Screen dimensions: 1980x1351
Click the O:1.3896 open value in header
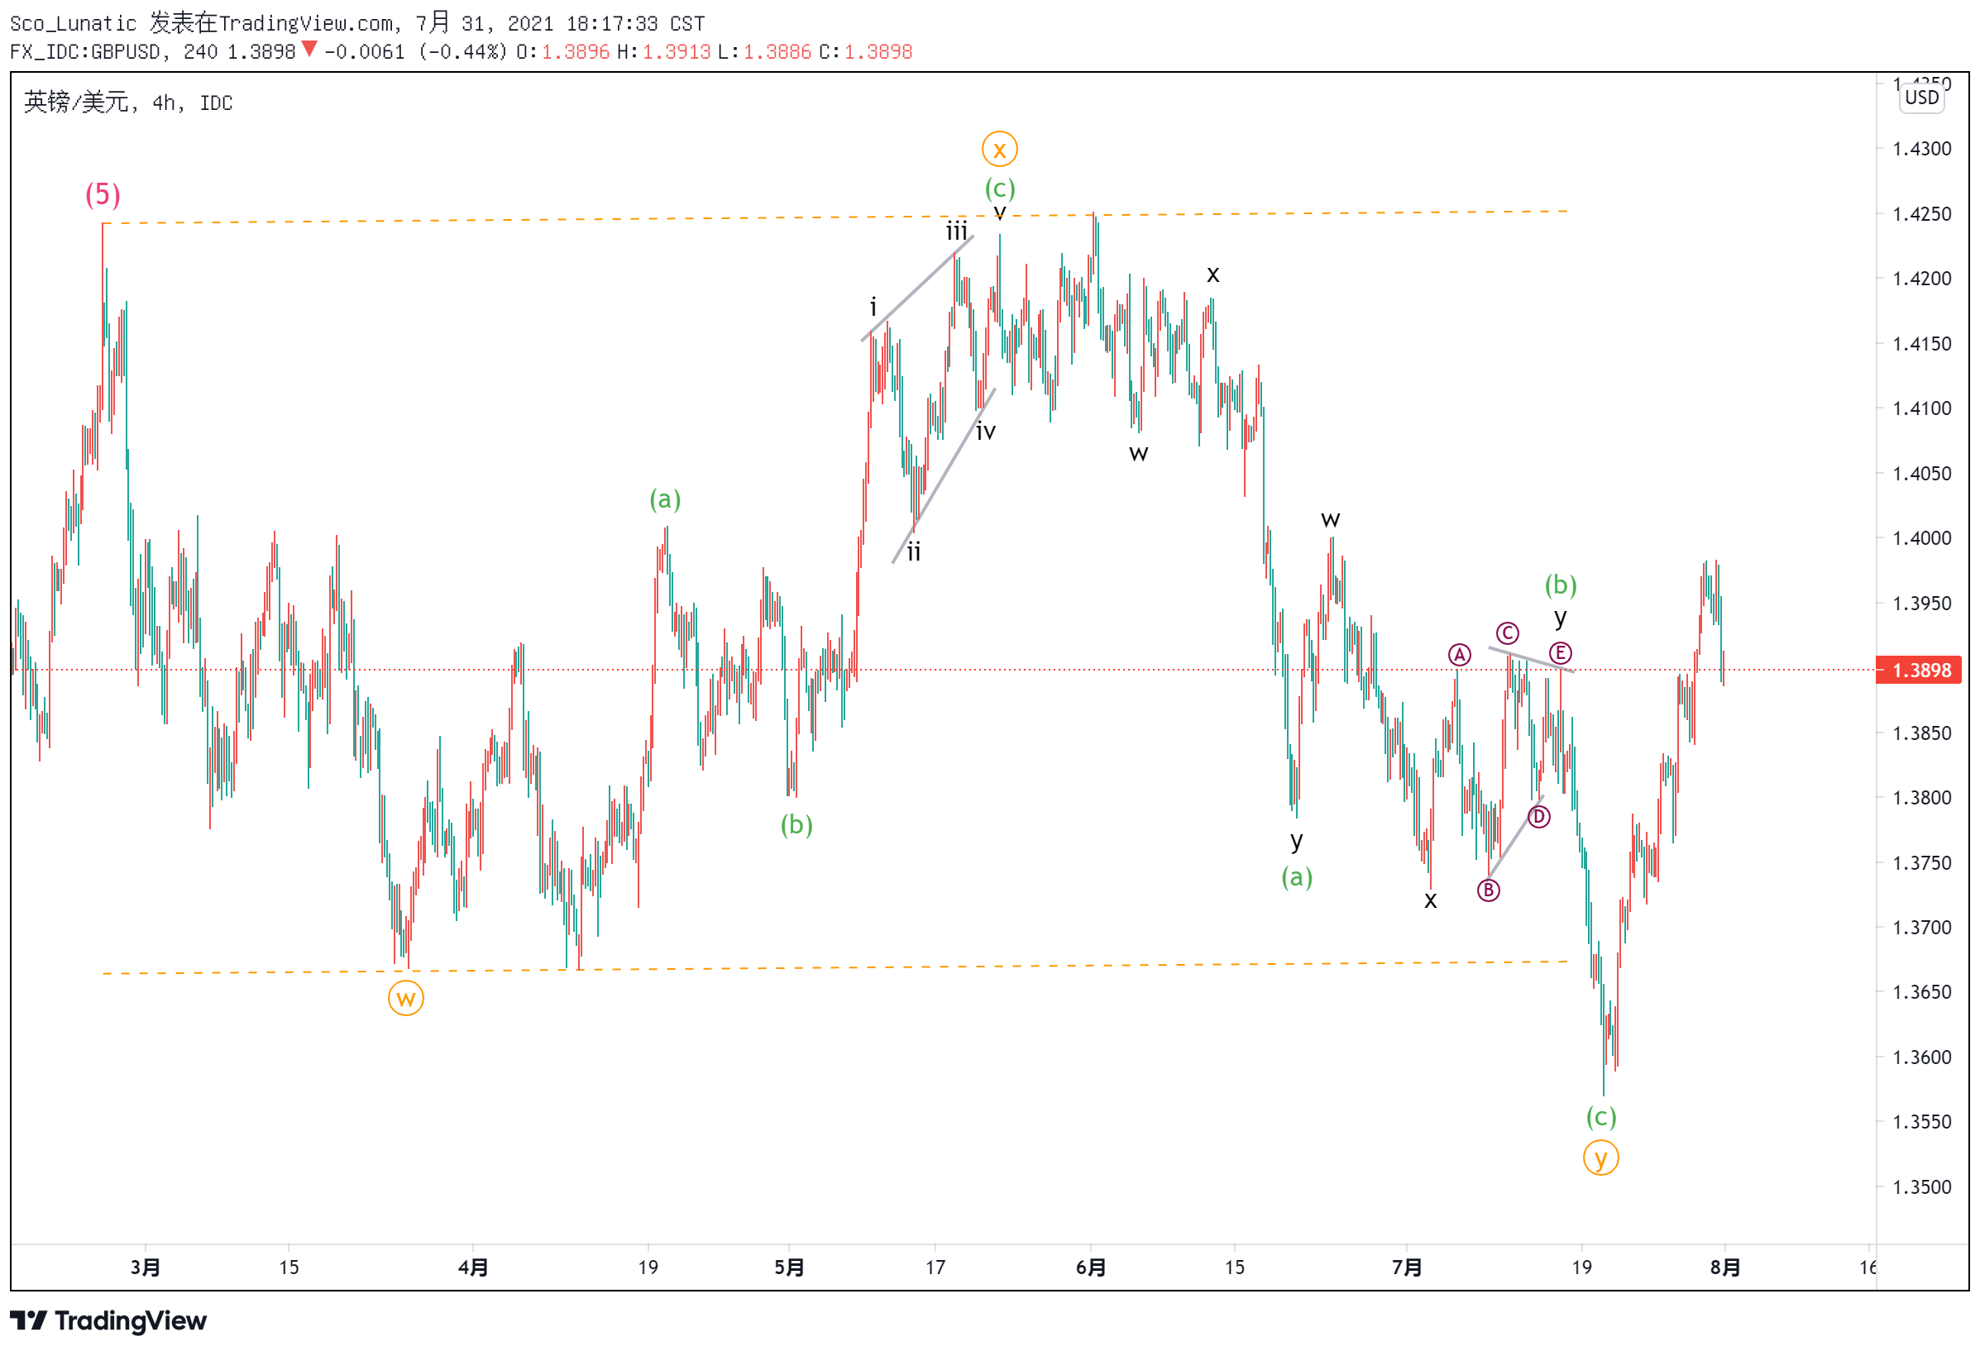562,52
